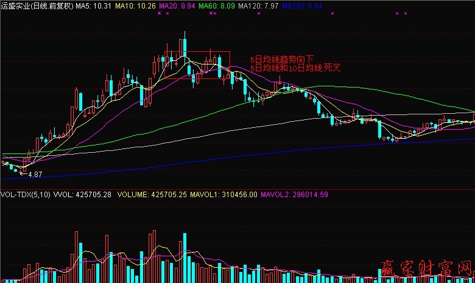Select the MA120: 7.97 indicator label

click(260, 5)
